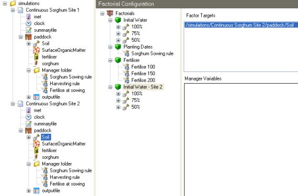Expand the Soil node under Site 1

(29, 44)
